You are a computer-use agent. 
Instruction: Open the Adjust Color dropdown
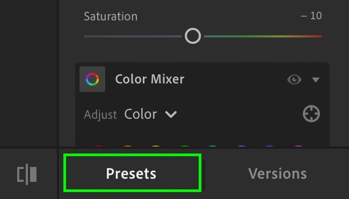click(150, 114)
